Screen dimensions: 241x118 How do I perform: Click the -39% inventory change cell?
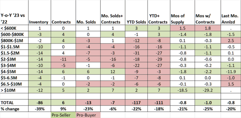click(x=40, y=109)
